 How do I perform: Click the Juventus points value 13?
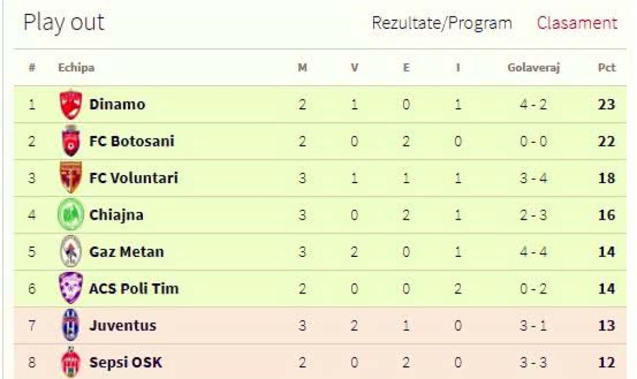tap(606, 325)
